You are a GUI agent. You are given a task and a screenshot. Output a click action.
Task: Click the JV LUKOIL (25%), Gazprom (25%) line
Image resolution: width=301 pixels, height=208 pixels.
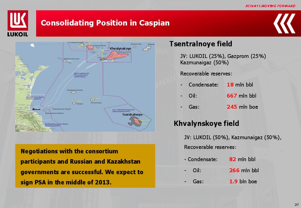point(223,56)
